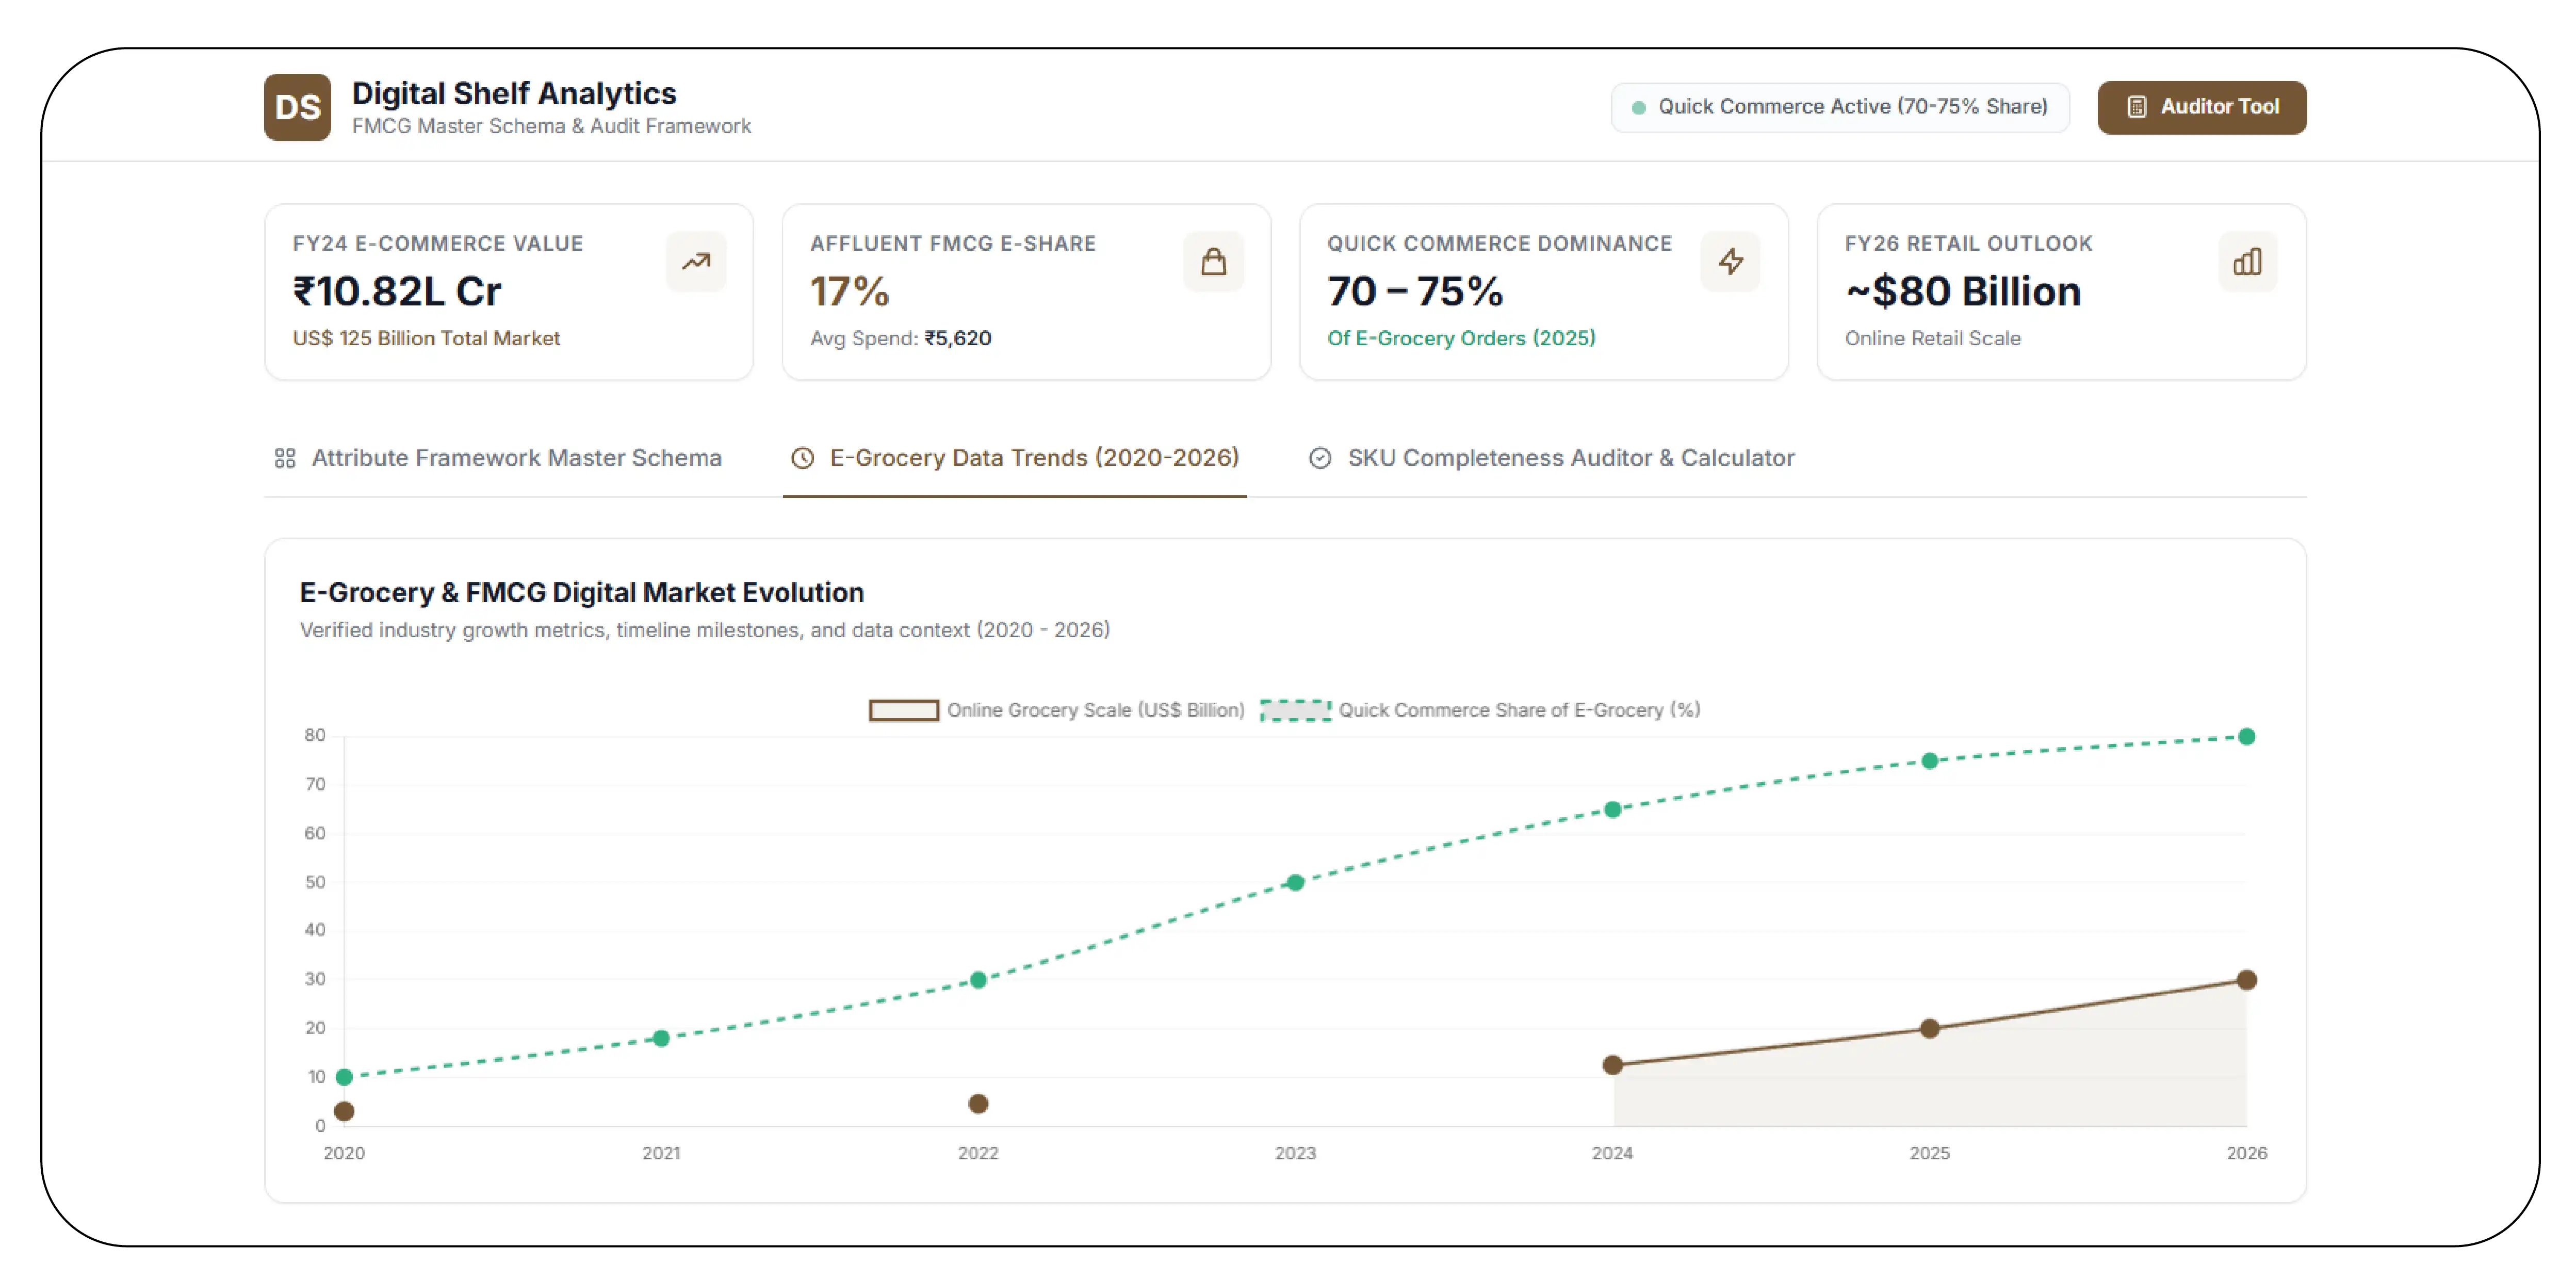Click the green status dot in Quick Commerce badge
This screenshot has height=1279, width=2576.
1638,108
